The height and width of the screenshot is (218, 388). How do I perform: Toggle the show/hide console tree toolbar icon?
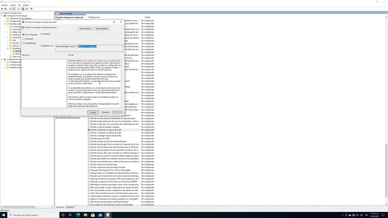(x=14, y=9)
